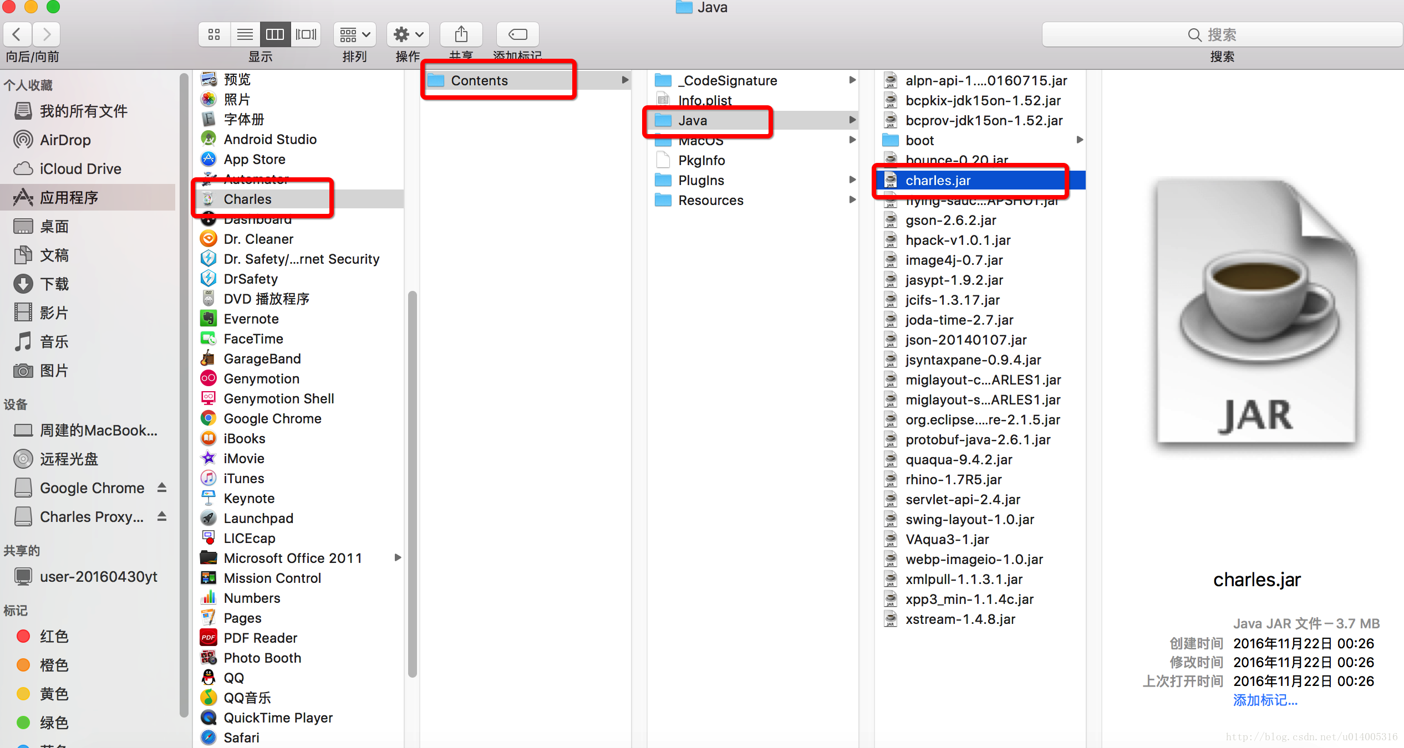Go forward with the right arrow button

(x=47, y=34)
